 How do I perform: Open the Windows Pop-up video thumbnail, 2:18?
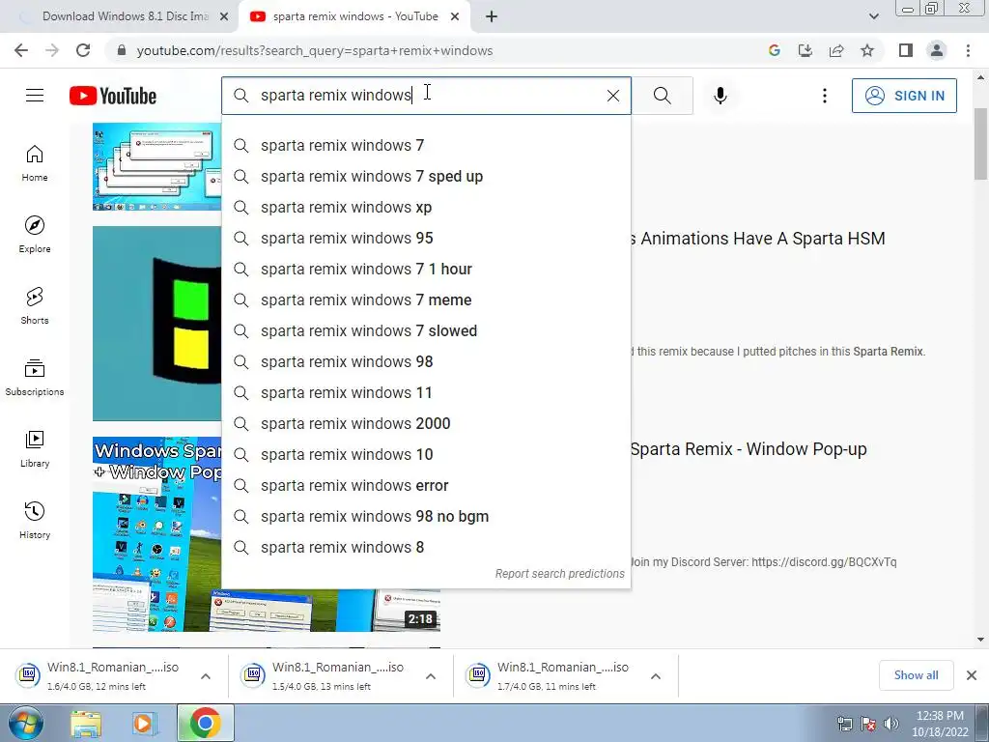point(267,533)
